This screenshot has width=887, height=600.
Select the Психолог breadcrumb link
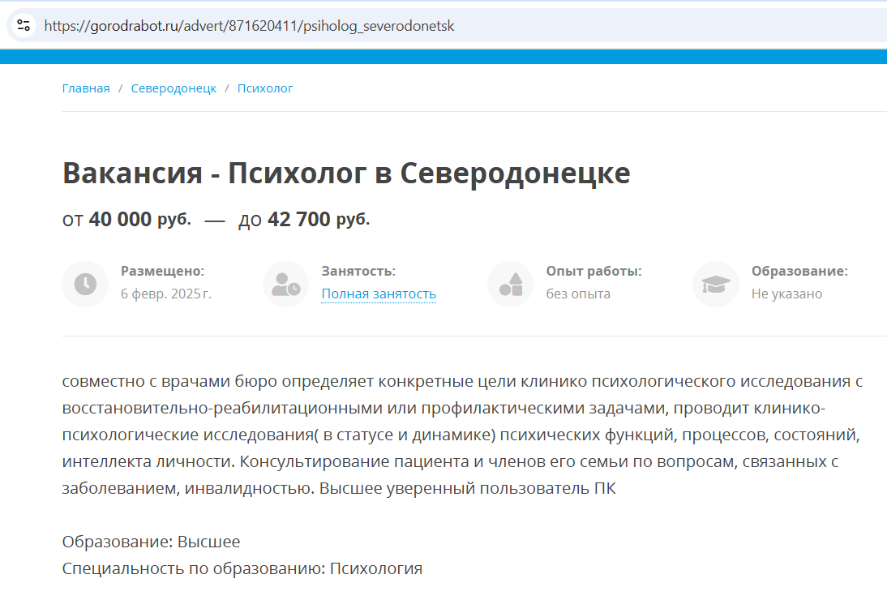(x=265, y=88)
